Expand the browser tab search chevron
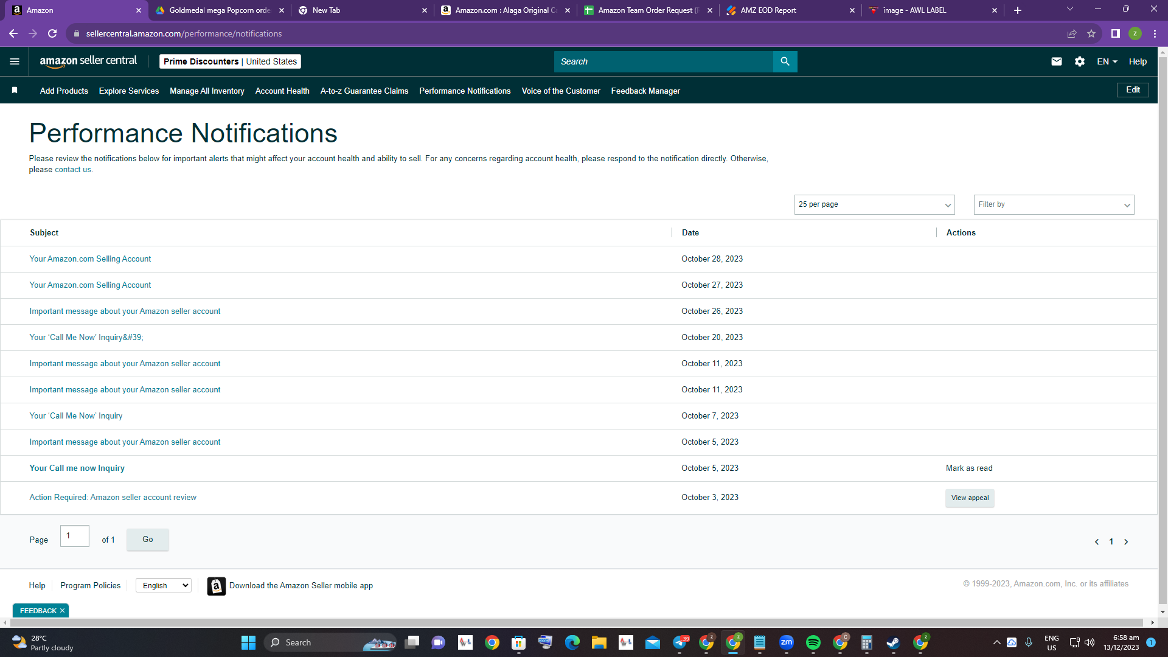 click(1070, 9)
